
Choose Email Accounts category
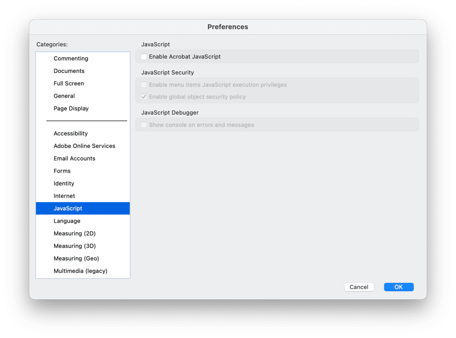(x=74, y=159)
